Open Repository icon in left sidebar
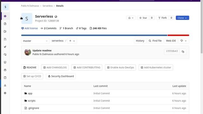The height and width of the screenshot is (114, 203). pyautogui.click(x=5, y=24)
